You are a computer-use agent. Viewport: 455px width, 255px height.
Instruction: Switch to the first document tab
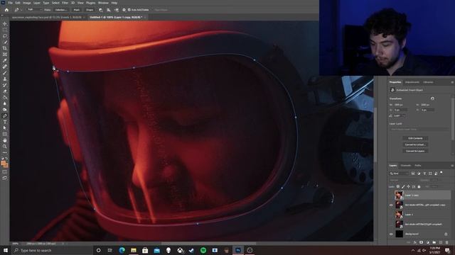pyautogui.click(x=47, y=17)
